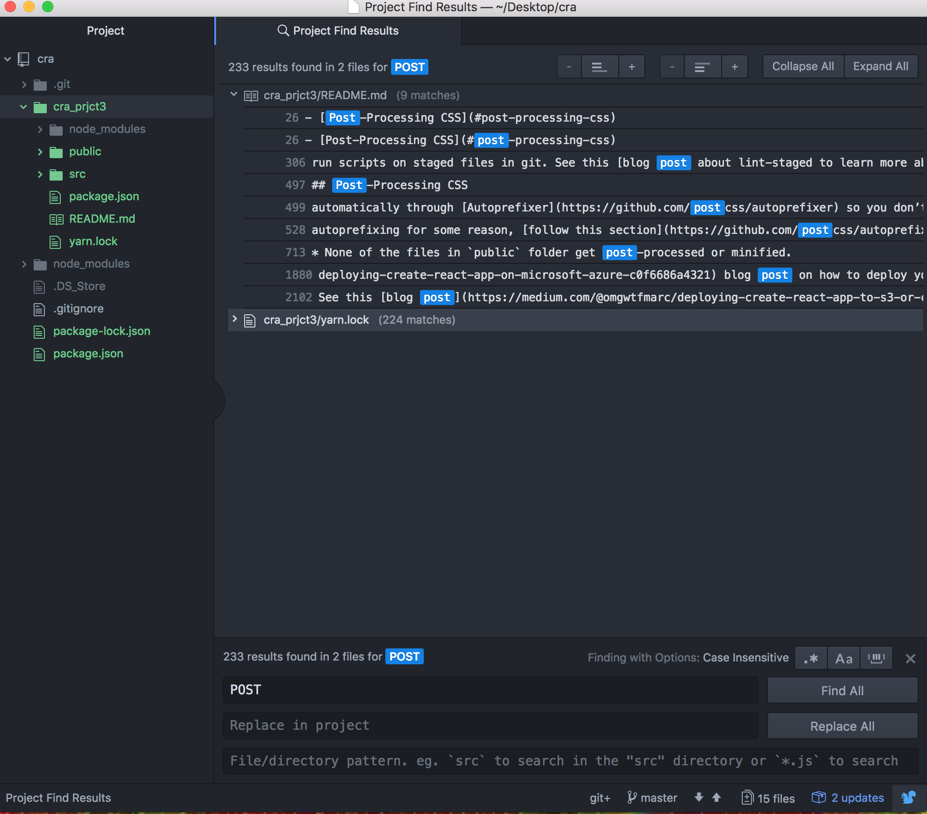Toggle regex search mode
The image size is (927, 814).
tap(811, 658)
